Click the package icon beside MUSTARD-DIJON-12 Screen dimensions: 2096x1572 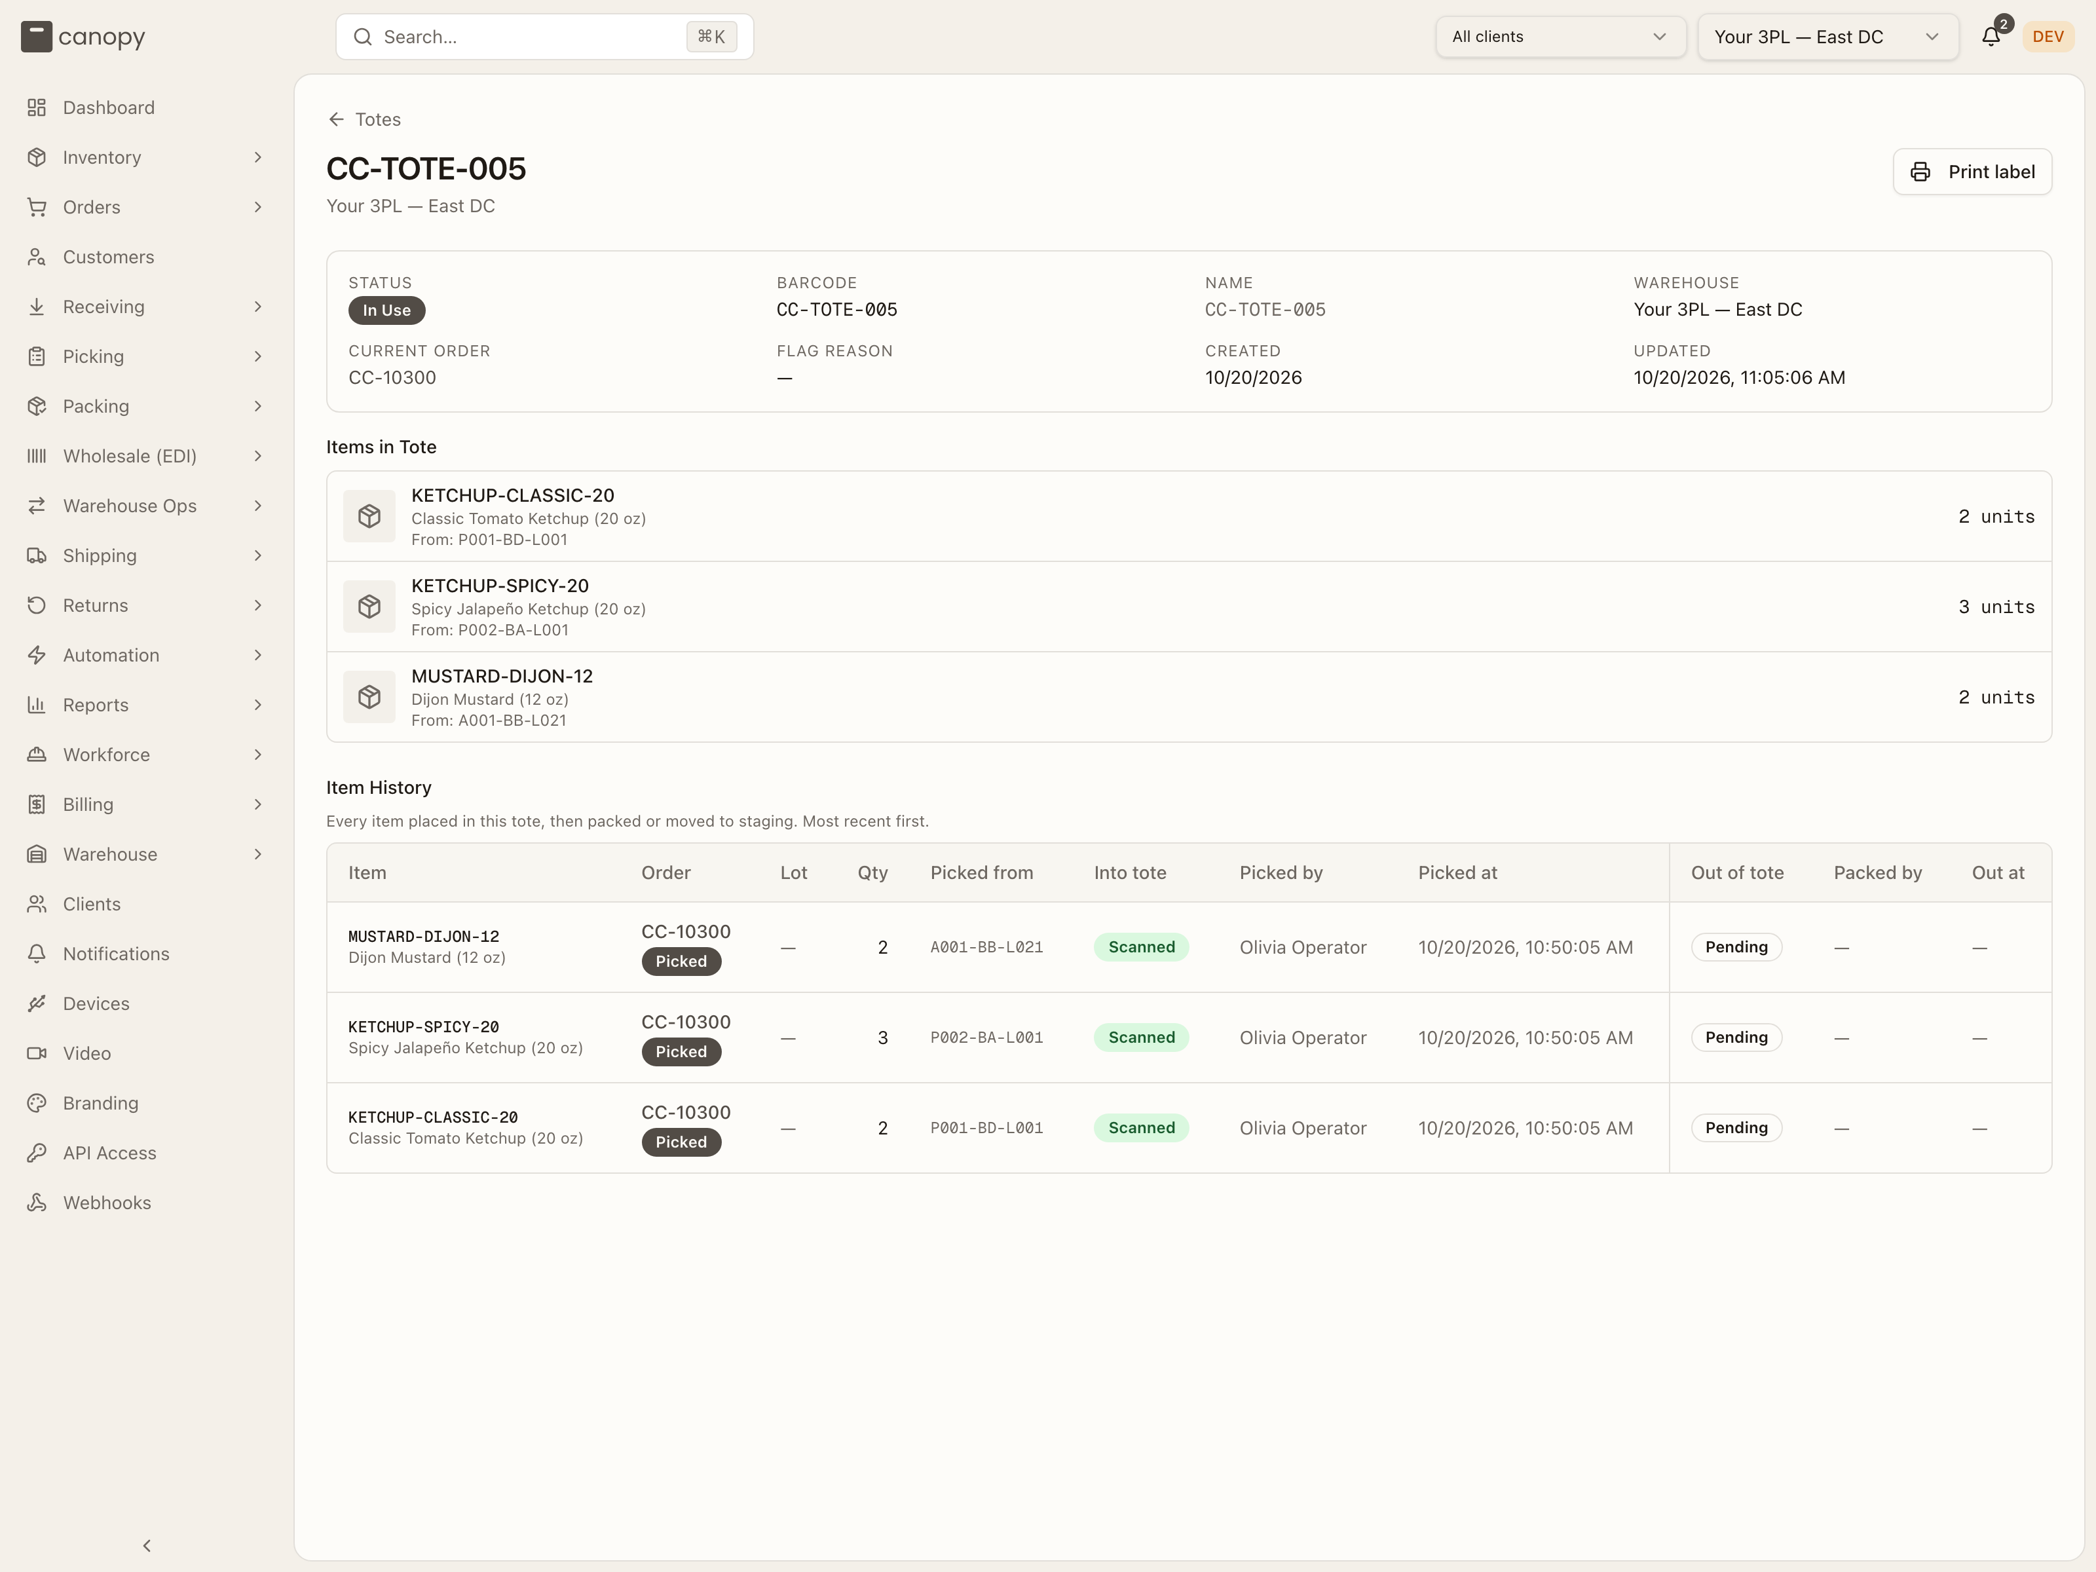[369, 698]
